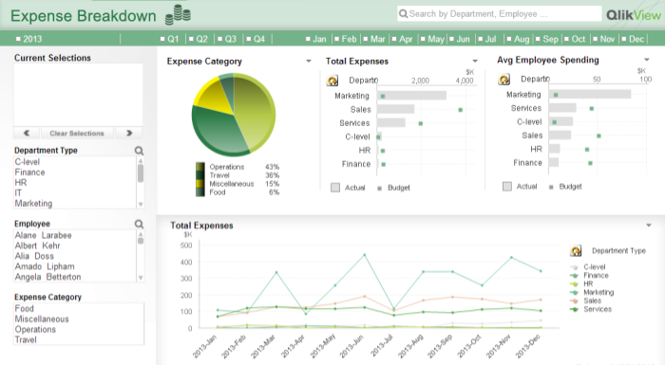Go back with left arrow in Current Selections

[x=27, y=133]
